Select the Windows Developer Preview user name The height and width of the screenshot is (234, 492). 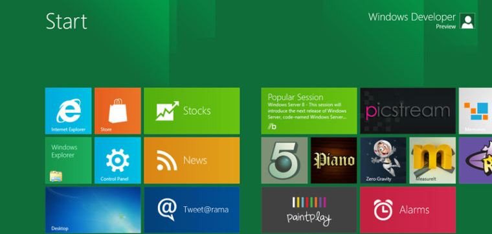pyautogui.click(x=412, y=20)
